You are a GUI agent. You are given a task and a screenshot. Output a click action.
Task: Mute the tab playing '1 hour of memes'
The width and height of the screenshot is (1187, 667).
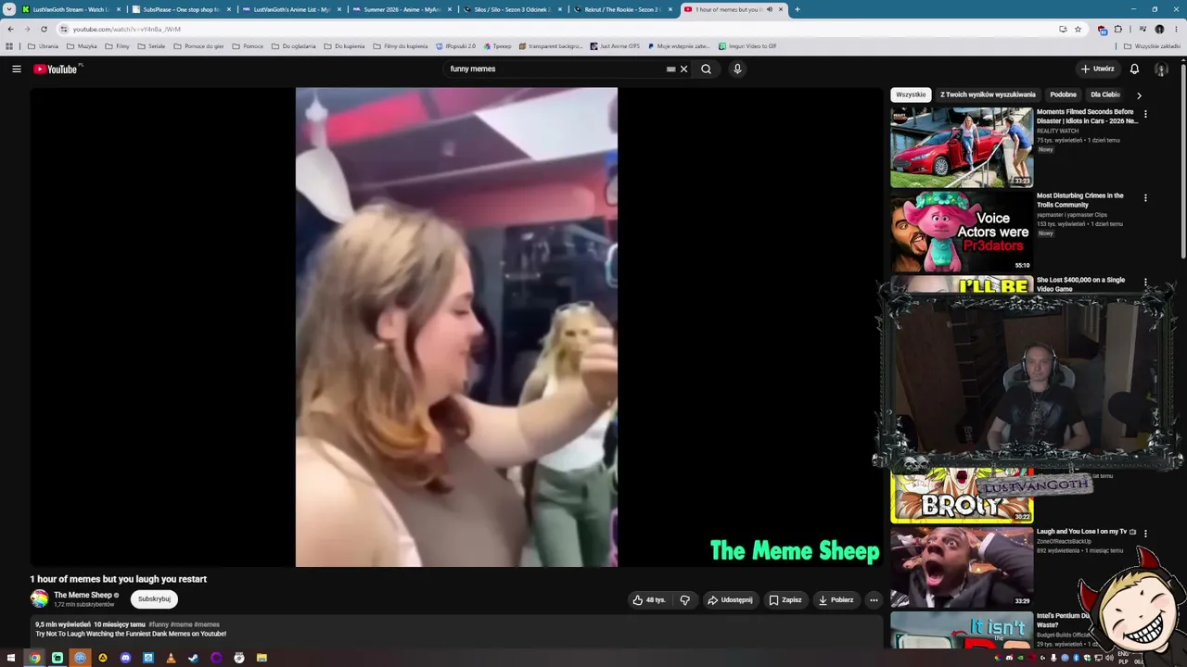click(770, 9)
